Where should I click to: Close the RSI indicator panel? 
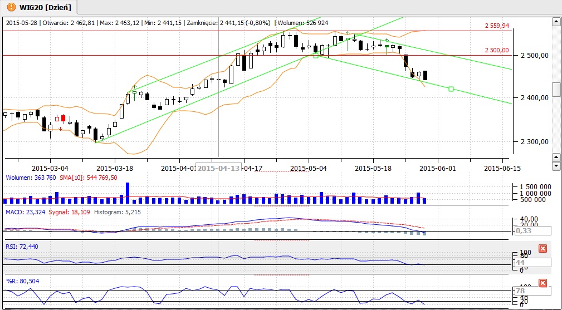[x=543, y=249]
